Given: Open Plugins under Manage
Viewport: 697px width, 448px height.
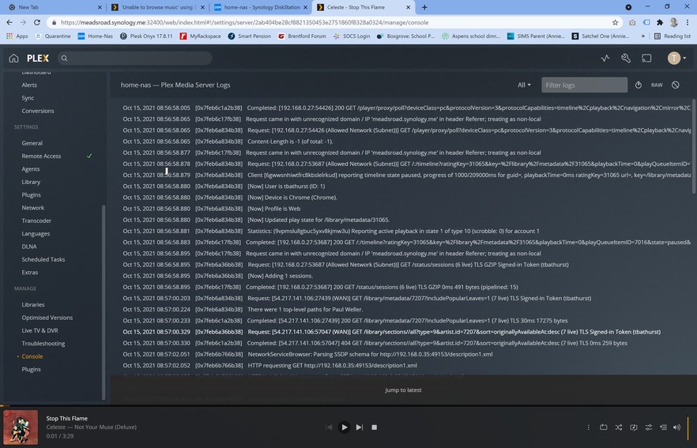Looking at the screenshot, I should tap(31, 369).
